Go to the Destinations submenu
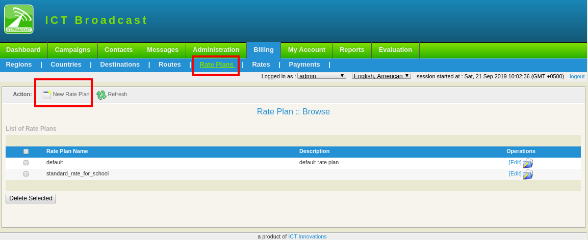588x240 pixels. (120, 65)
